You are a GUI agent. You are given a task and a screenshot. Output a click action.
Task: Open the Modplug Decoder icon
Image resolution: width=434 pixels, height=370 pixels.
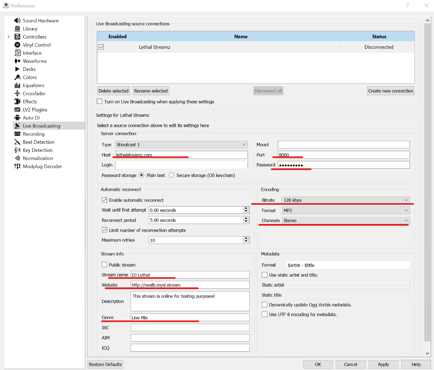(x=17, y=166)
